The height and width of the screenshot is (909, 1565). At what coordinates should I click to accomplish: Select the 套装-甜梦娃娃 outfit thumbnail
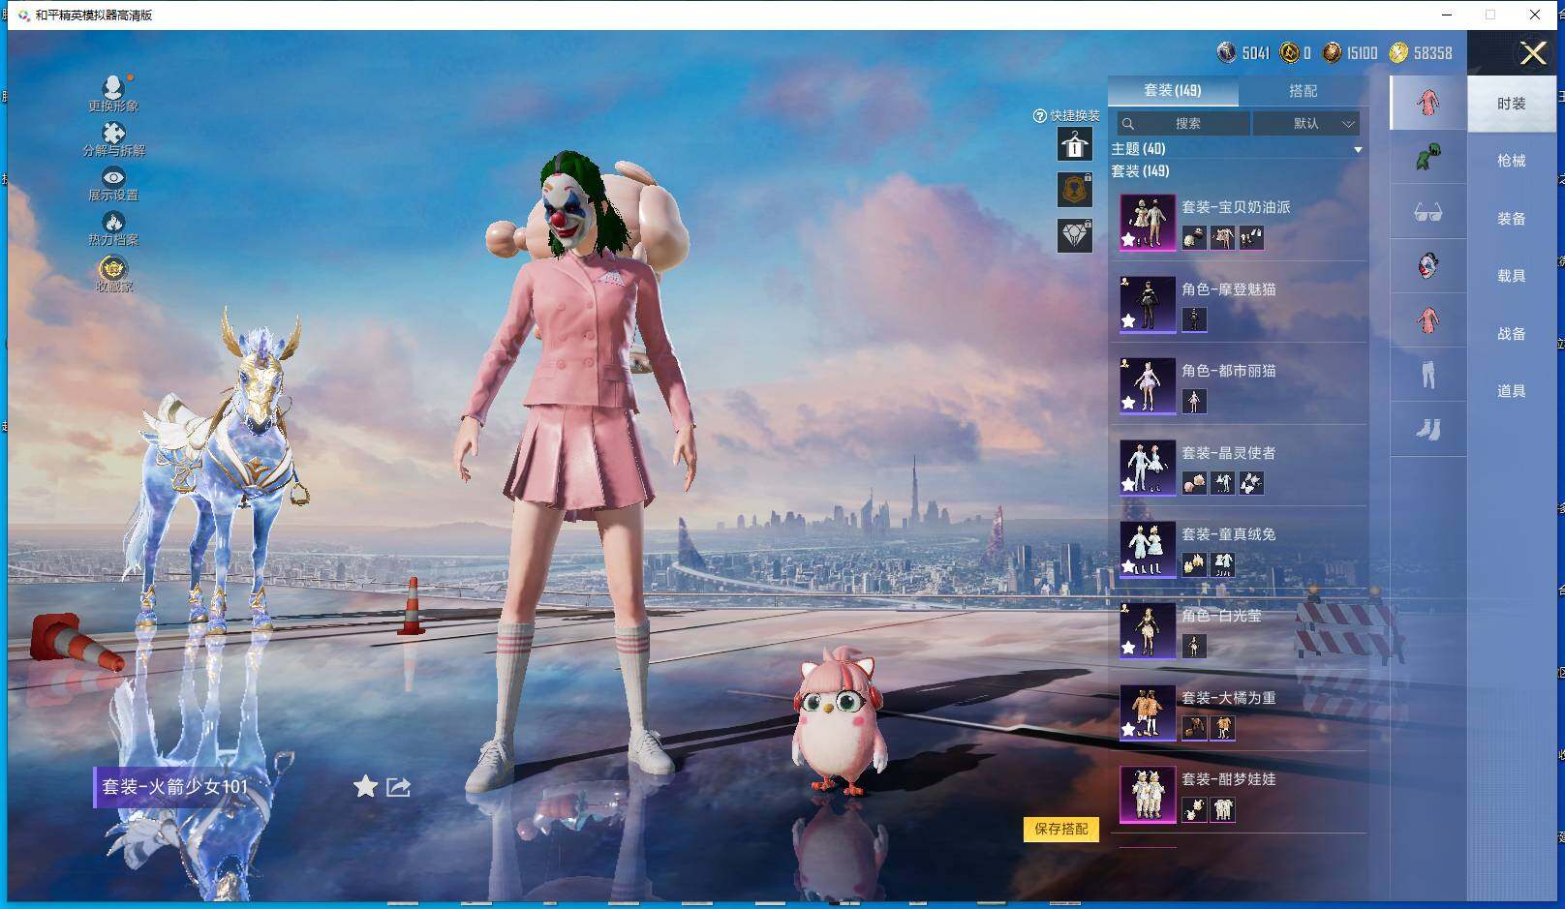click(x=1148, y=794)
